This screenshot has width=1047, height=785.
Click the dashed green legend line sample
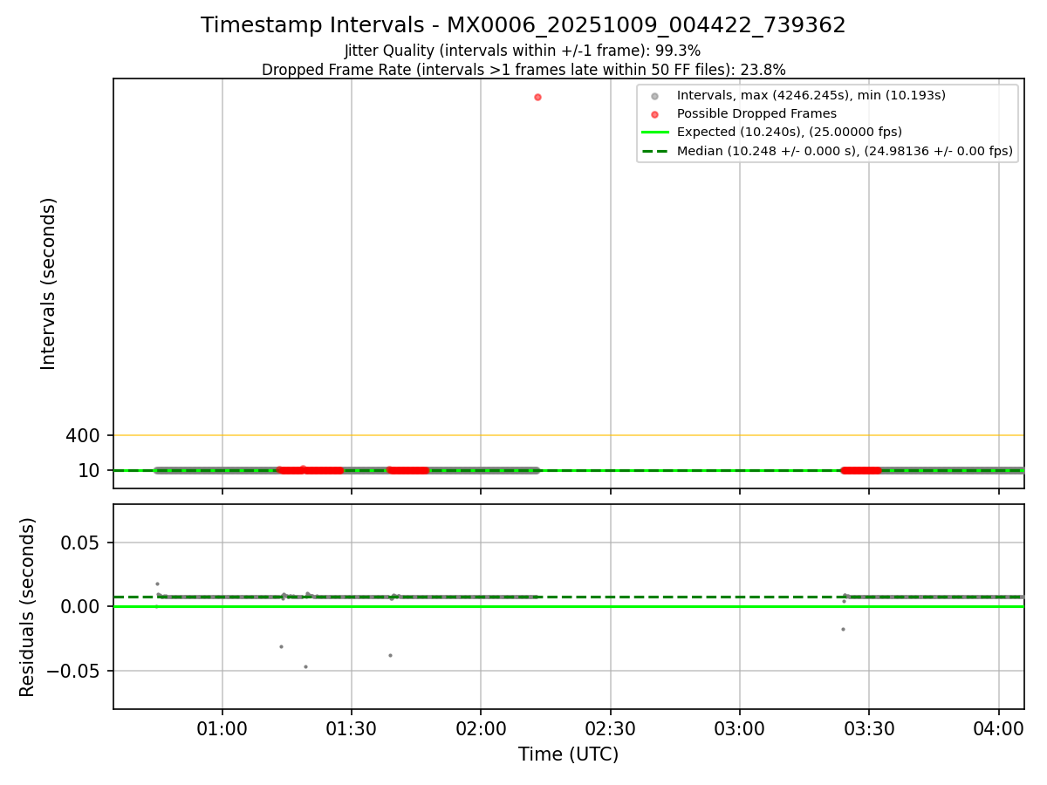655,151
